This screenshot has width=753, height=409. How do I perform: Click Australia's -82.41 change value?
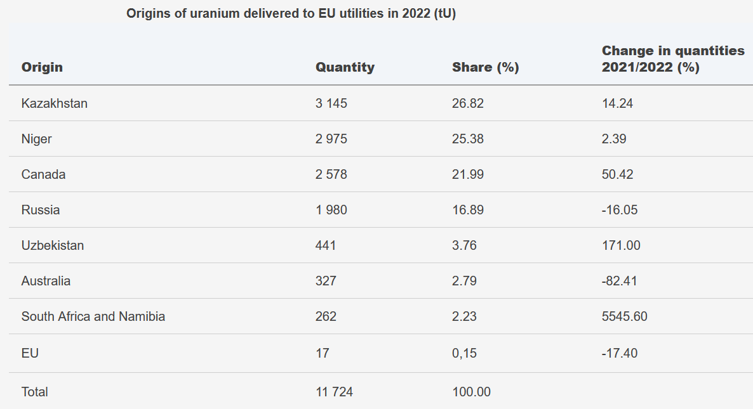point(619,281)
